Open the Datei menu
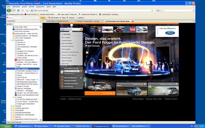This screenshot has width=205, height=128. point(9,7)
